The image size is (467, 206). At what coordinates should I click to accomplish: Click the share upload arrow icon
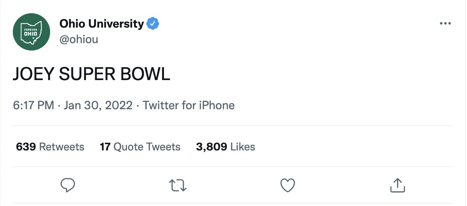[397, 185]
